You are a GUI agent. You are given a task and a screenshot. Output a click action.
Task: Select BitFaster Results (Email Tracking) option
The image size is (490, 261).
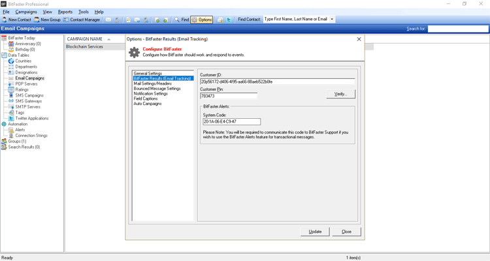(163, 78)
